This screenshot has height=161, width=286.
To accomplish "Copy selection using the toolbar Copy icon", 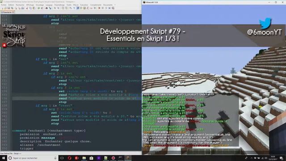I will 30,8.
